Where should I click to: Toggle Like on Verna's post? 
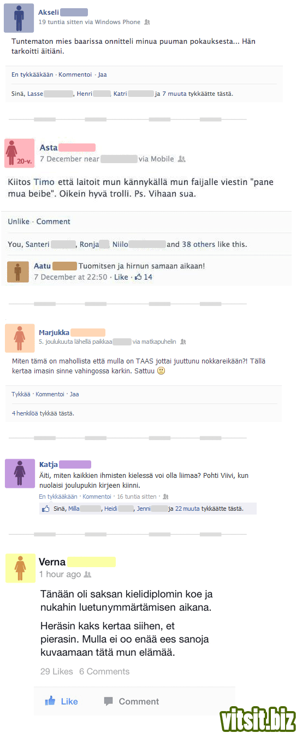coord(61,701)
